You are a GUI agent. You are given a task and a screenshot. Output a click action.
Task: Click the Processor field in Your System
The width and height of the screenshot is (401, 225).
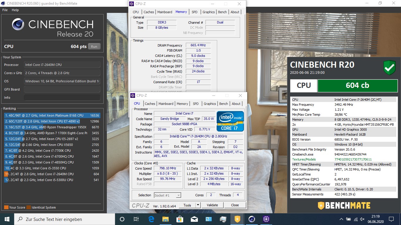point(62,65)
